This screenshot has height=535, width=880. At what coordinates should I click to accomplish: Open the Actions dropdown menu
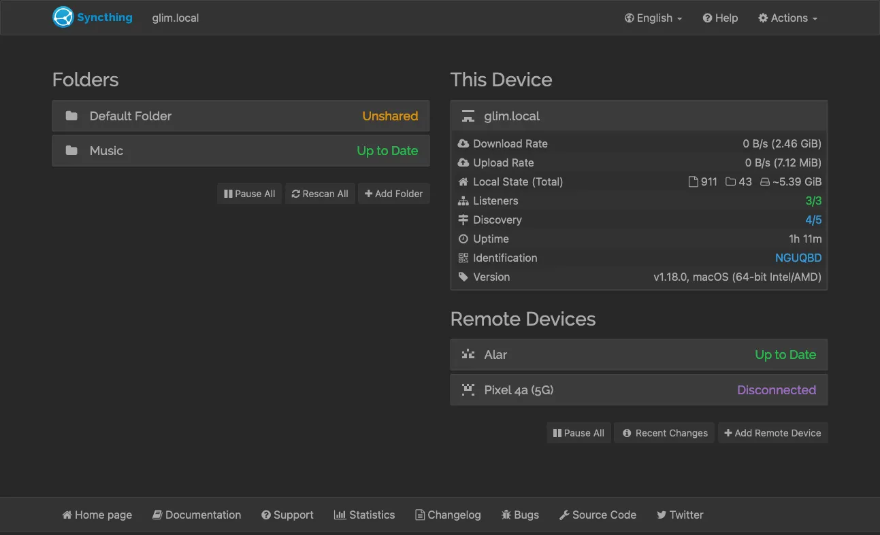787,18
